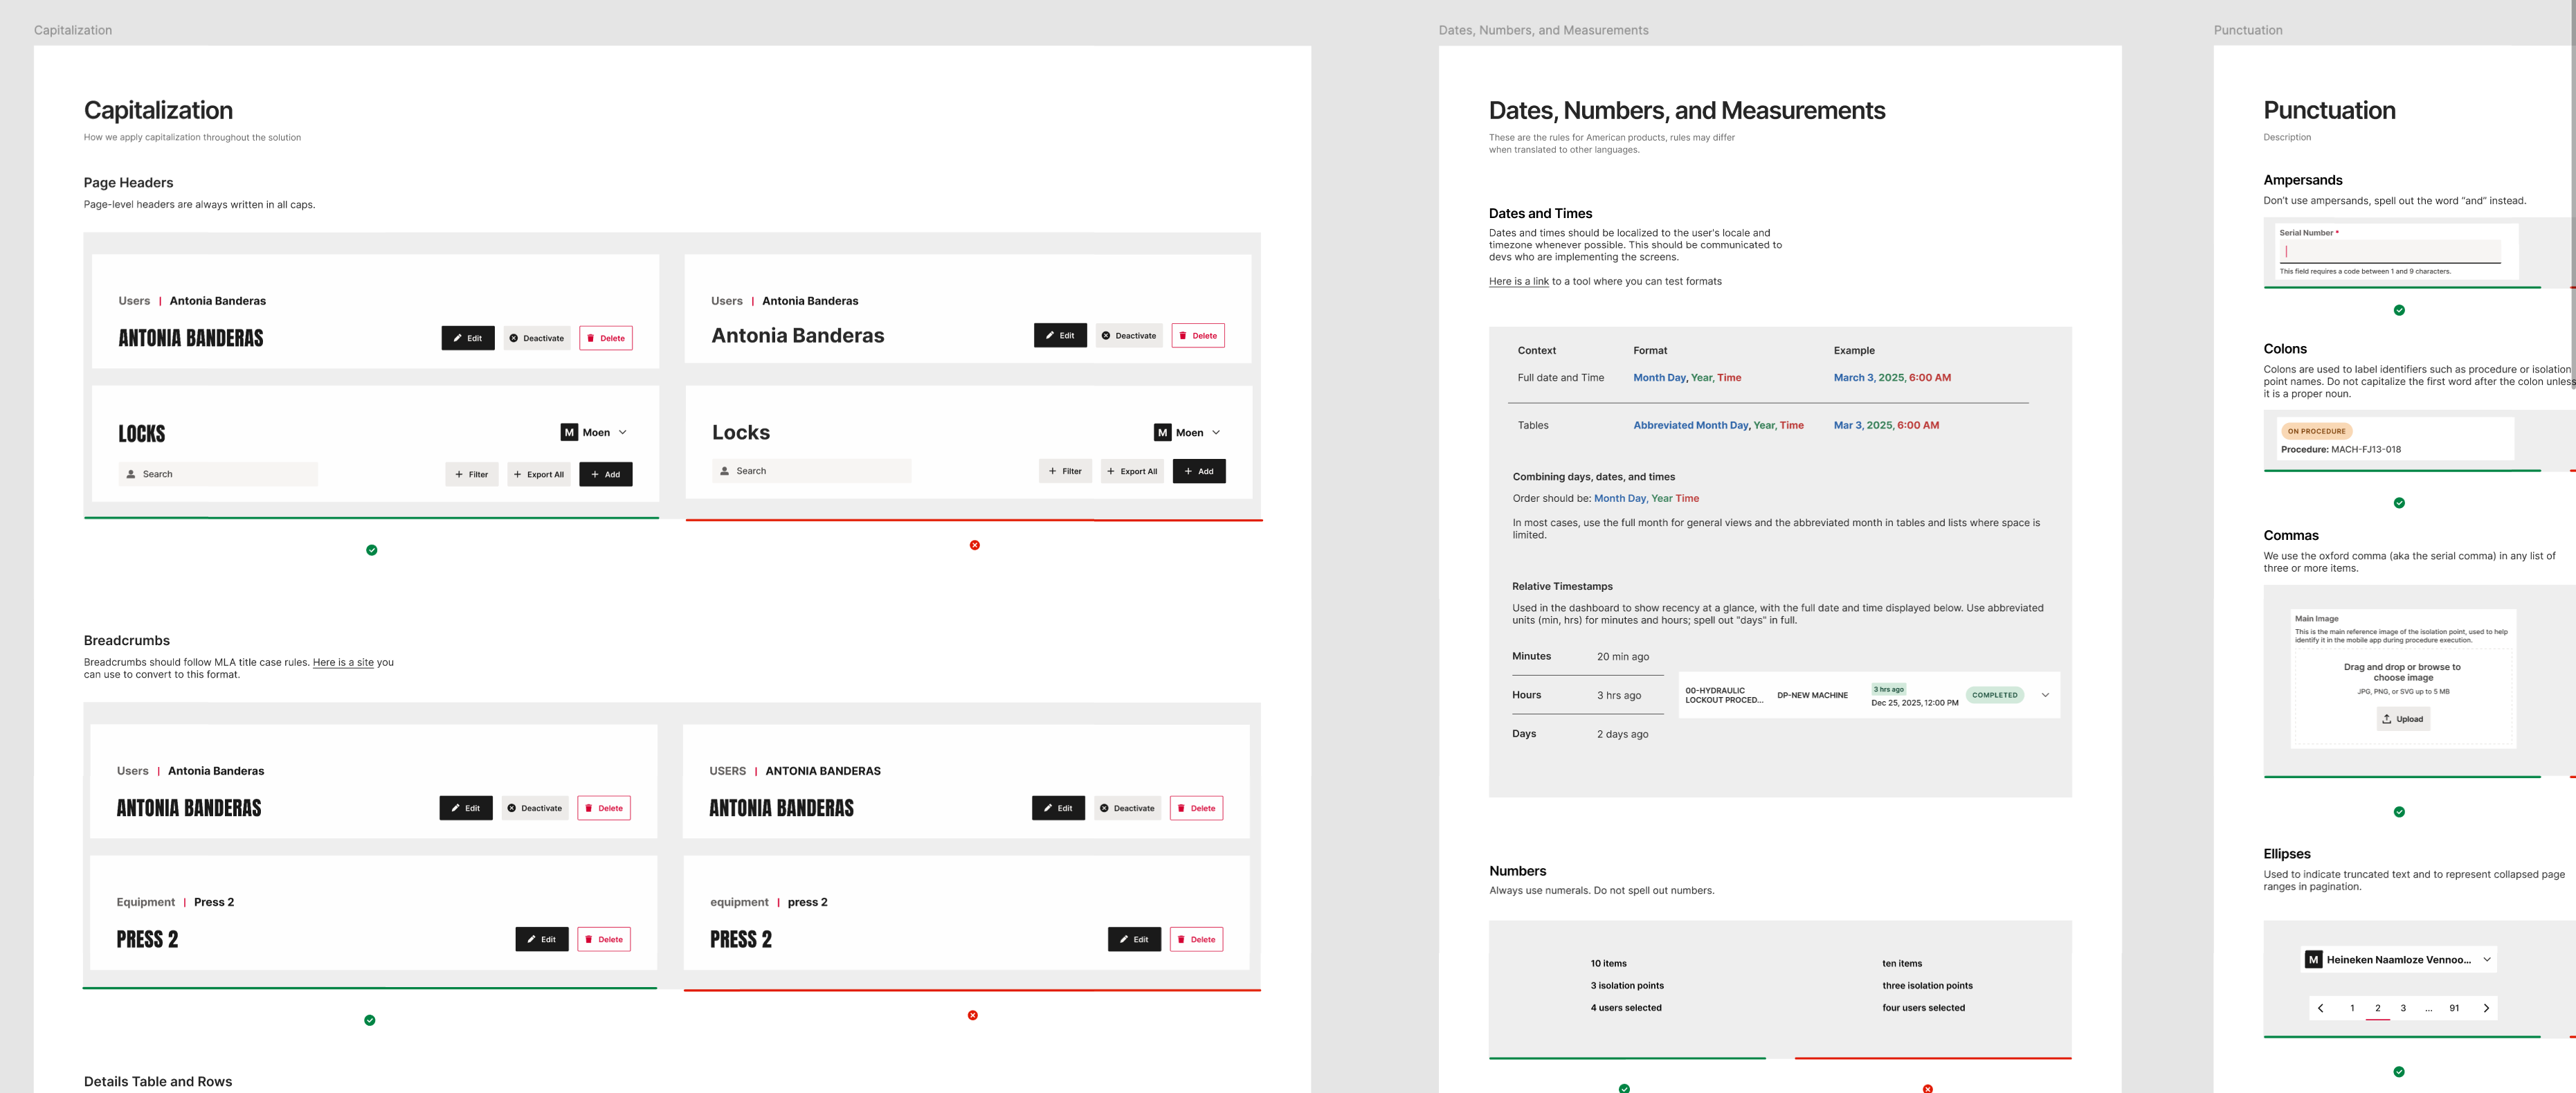Select page 3 in the pagination
Screen dimensions: 2576x1093
[2403, 1008]
